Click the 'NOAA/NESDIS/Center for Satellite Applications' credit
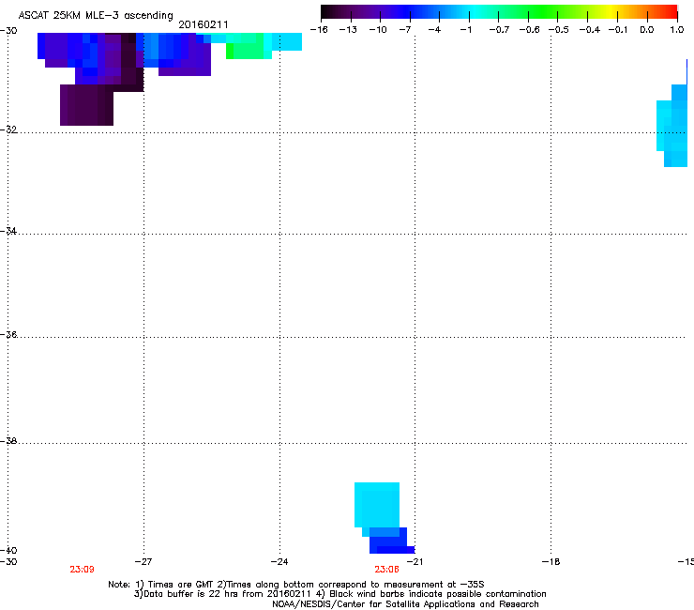This screenshot has width=694, height=610. point(405,604)
